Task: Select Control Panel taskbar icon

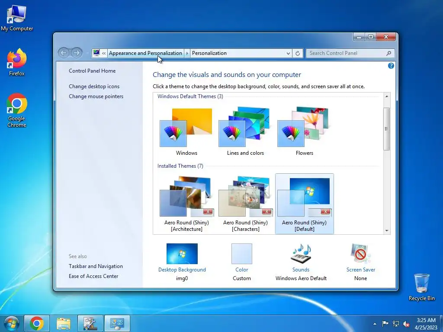Action: point(117,323)
